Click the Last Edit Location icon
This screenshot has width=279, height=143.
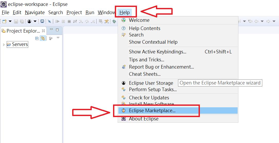(x=250, y=22)
